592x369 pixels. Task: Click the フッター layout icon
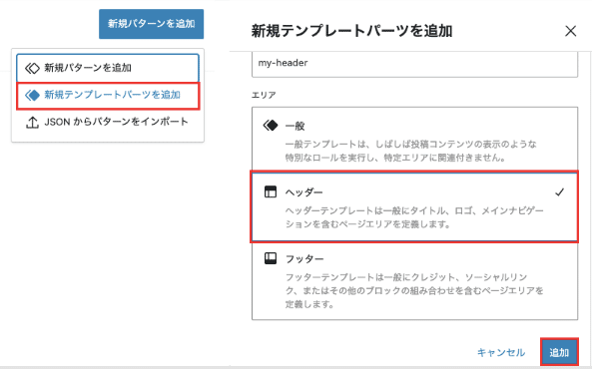point(271,258)
